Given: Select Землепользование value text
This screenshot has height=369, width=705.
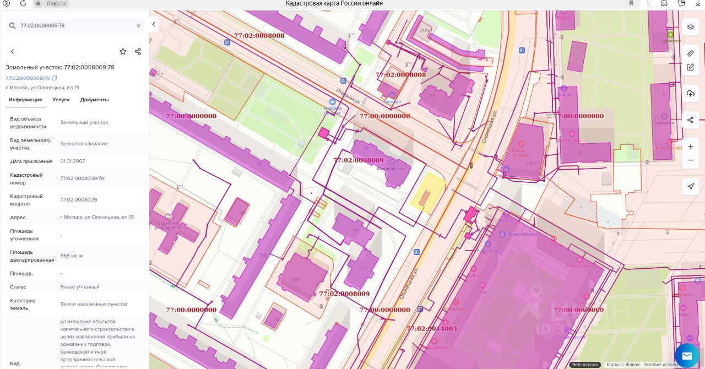Looking at the screenshot, I should (x=84, y=143).
